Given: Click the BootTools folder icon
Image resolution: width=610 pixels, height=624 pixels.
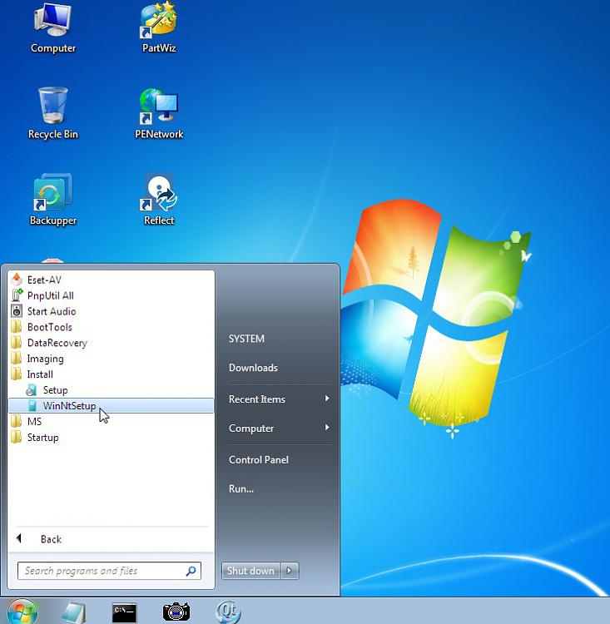Looking at the screenshot, I should coord(17,327).
